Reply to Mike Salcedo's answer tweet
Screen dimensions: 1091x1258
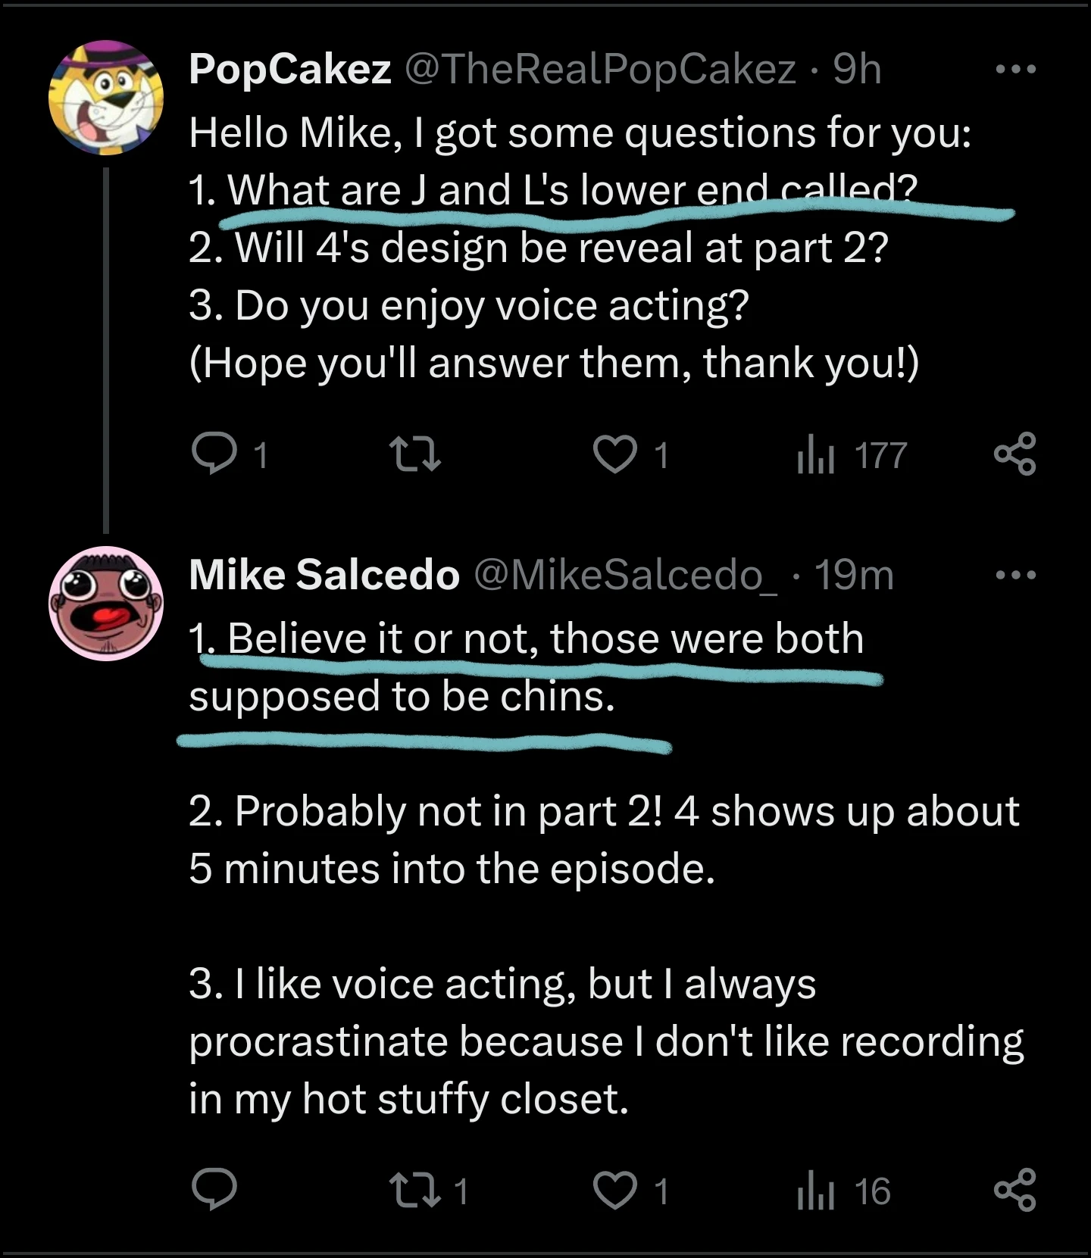click(x=217, y=1188)
